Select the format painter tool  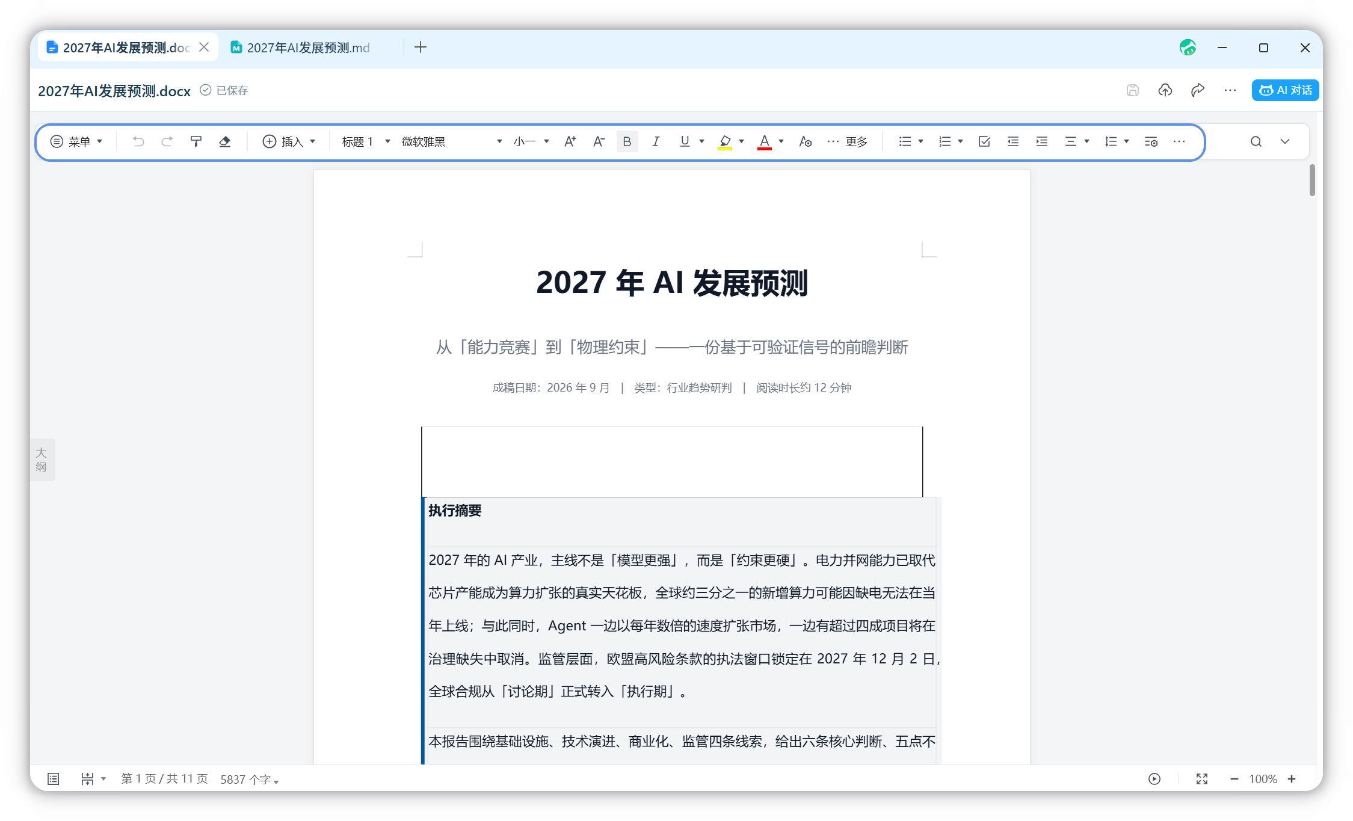196,141
